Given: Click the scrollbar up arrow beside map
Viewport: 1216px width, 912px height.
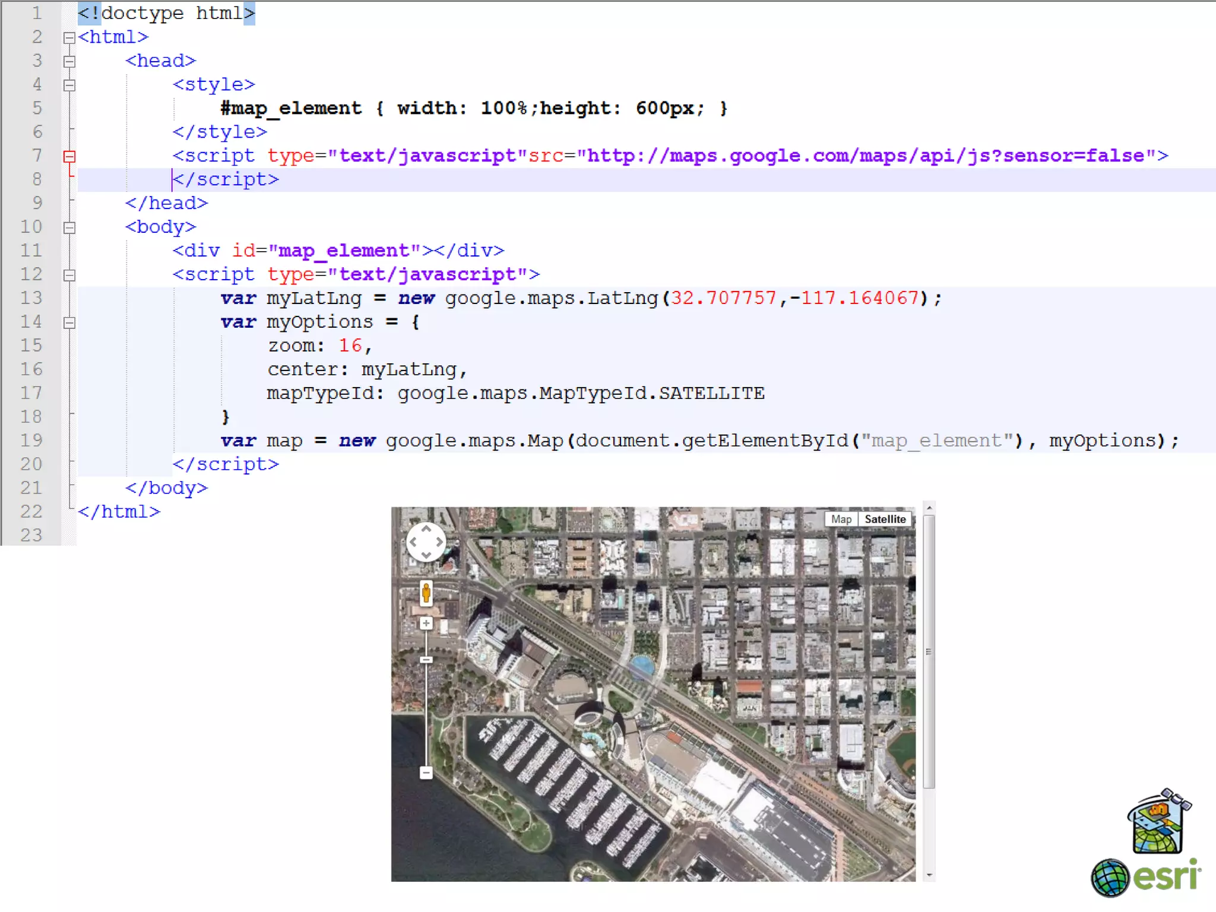Looking at the screenshot, I should coord(929,508).
